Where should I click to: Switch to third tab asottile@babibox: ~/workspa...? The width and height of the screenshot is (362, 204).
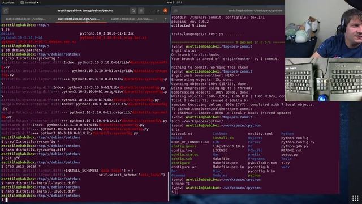click(131, 19)
